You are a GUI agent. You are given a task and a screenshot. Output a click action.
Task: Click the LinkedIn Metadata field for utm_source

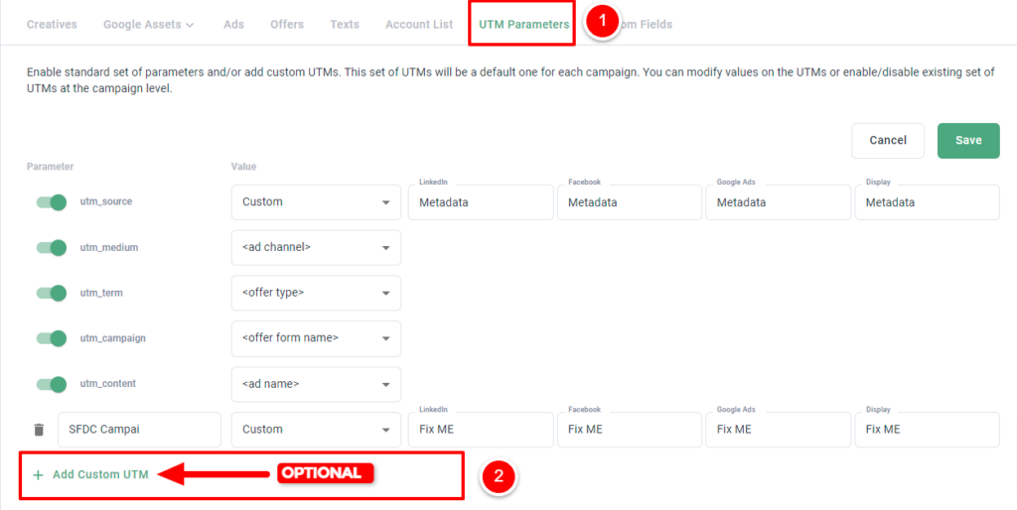(481, 202)
